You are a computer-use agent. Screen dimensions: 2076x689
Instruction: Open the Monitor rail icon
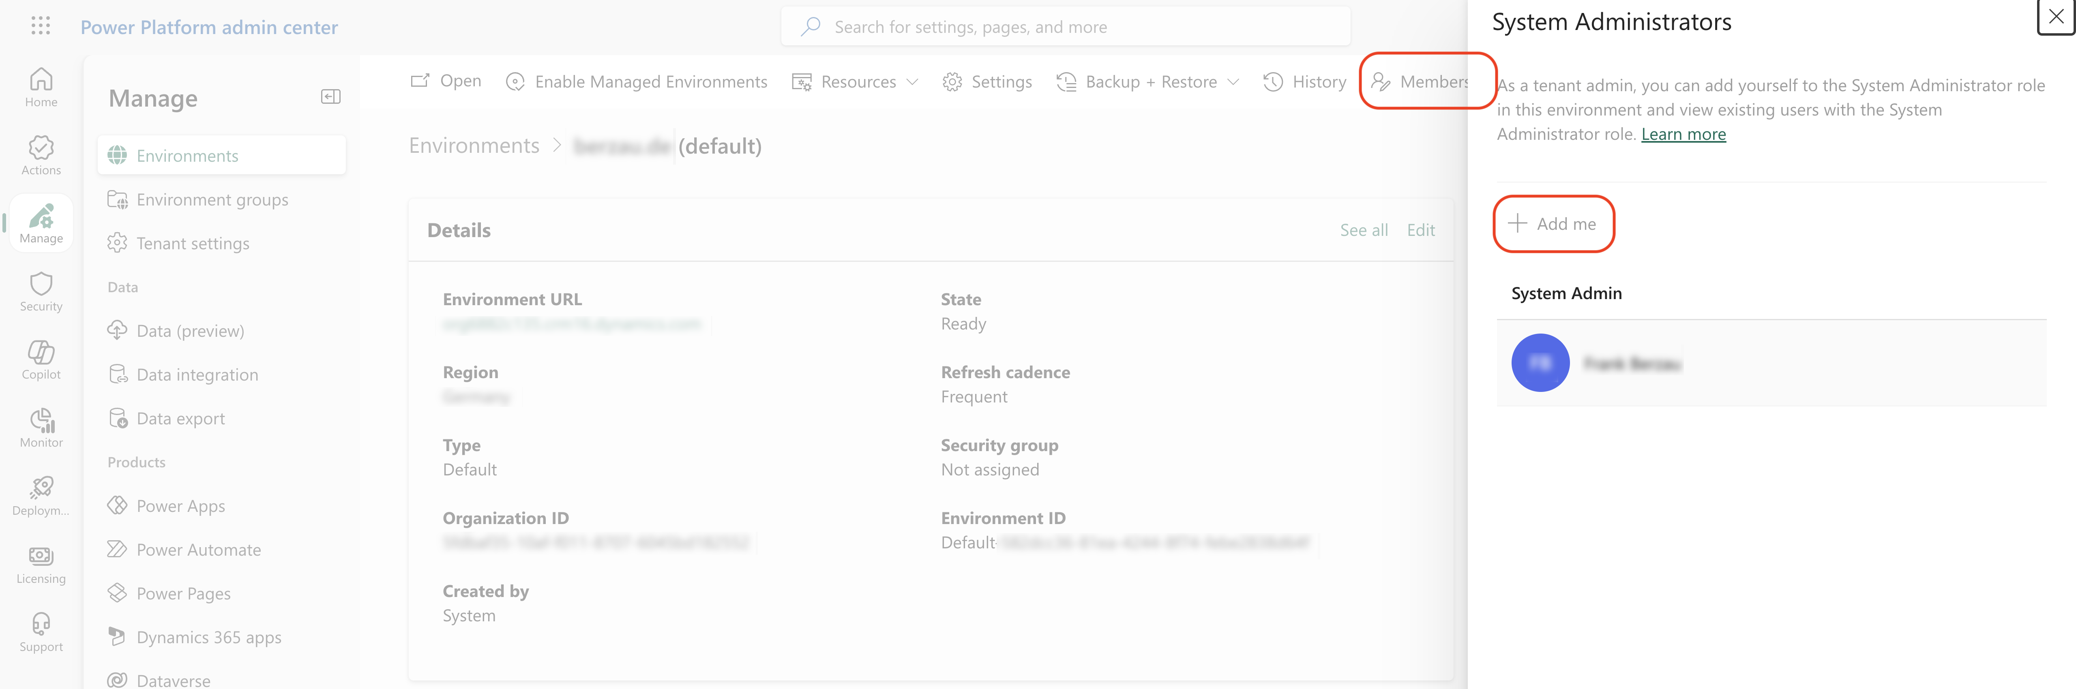(41, 427)
